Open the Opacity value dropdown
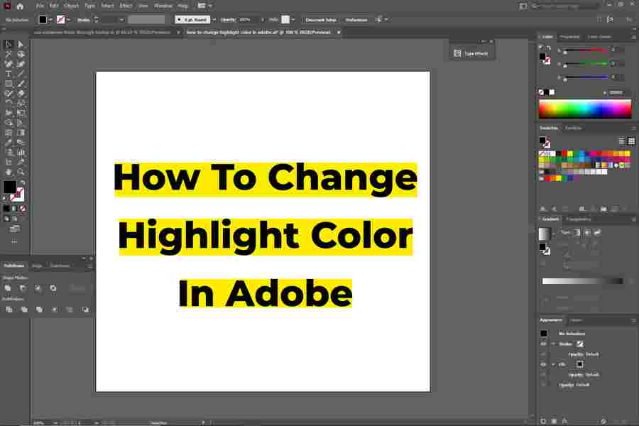 tap(262, 20)
